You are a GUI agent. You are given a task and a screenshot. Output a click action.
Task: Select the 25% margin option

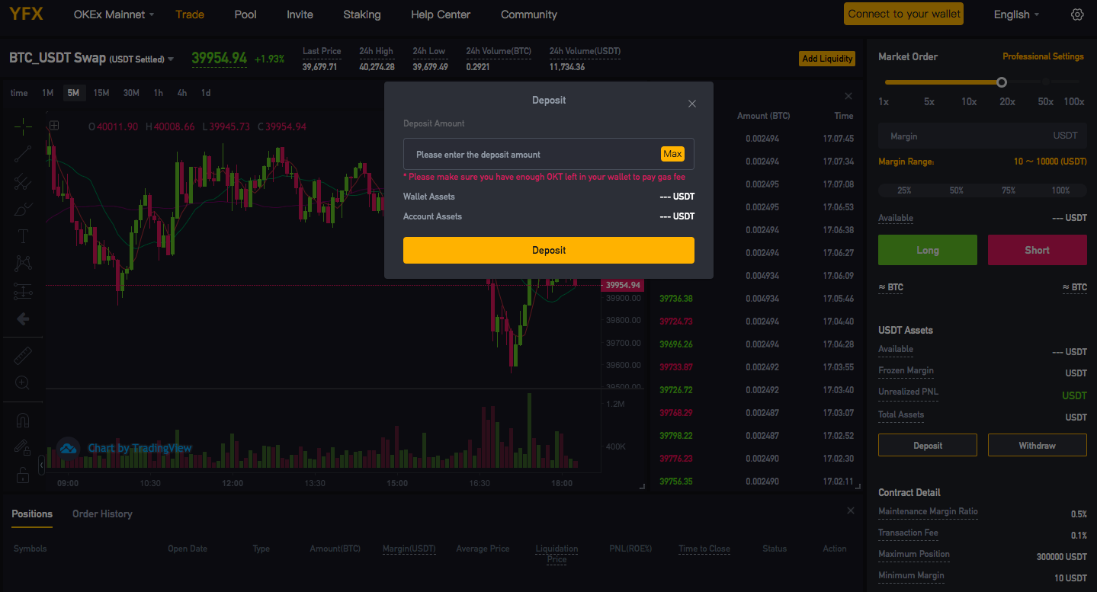coord(904,190)
